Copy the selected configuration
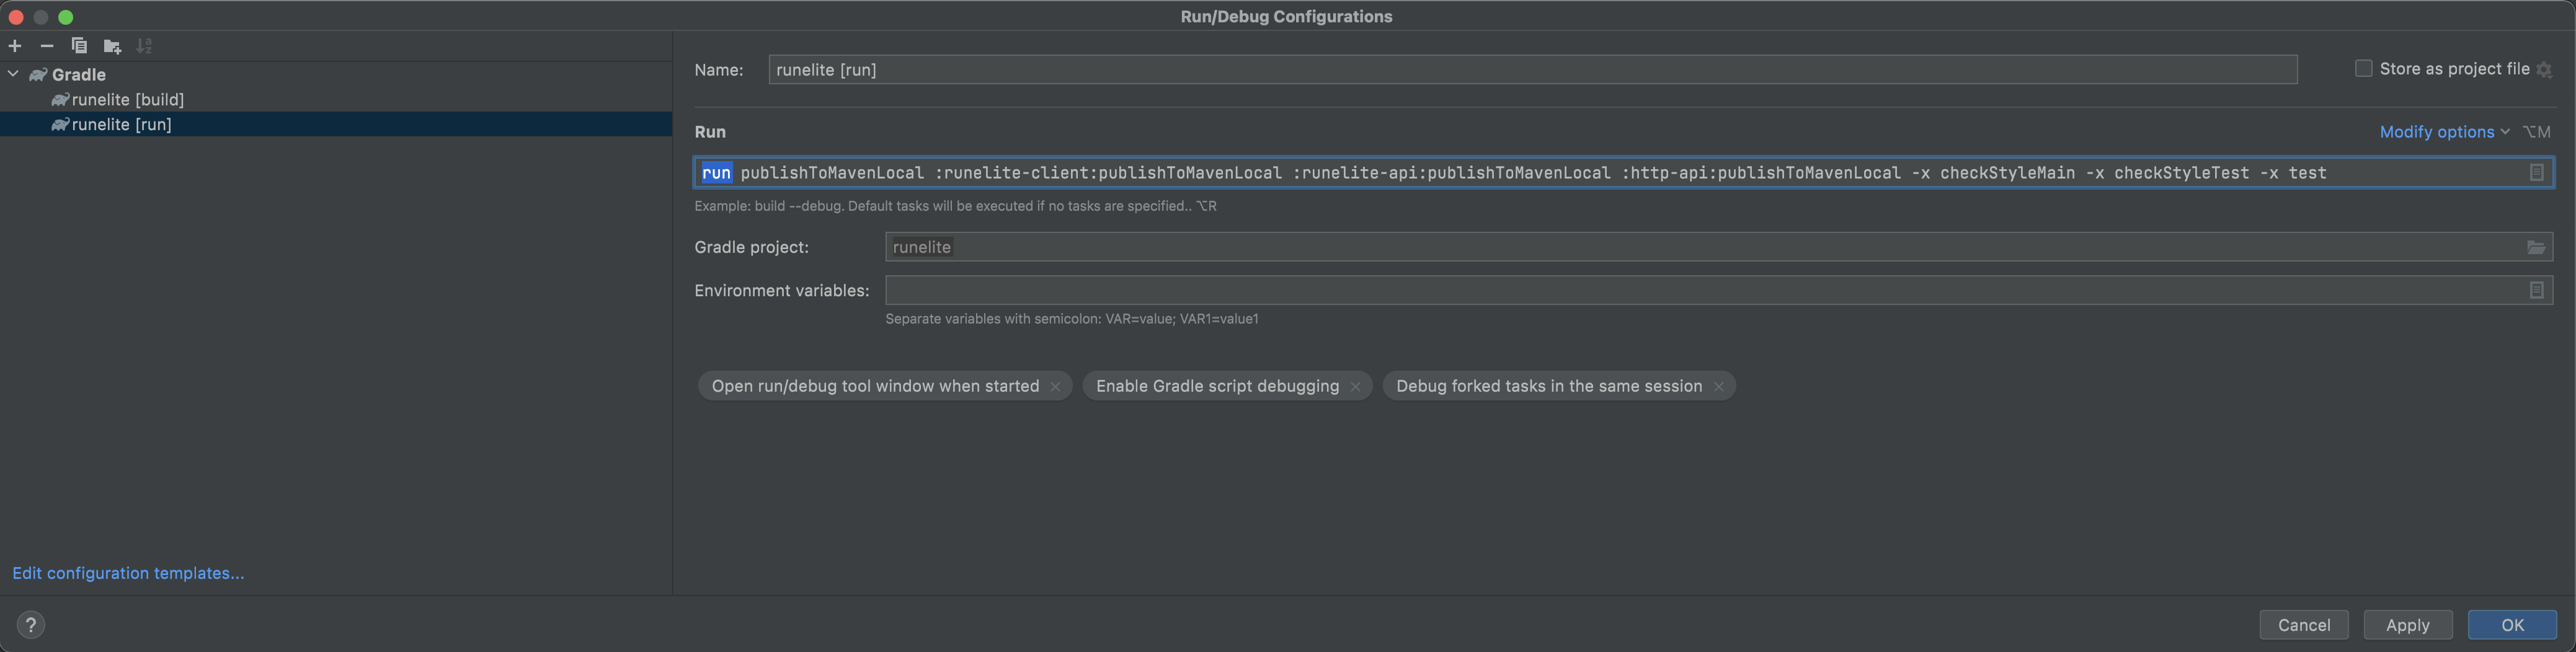The width and height of the screenshot is (2576, 652). tap(79, 46)
